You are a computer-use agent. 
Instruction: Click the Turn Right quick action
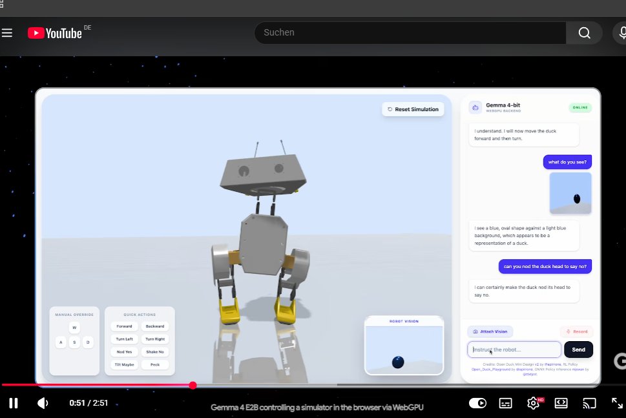(155, 339)
